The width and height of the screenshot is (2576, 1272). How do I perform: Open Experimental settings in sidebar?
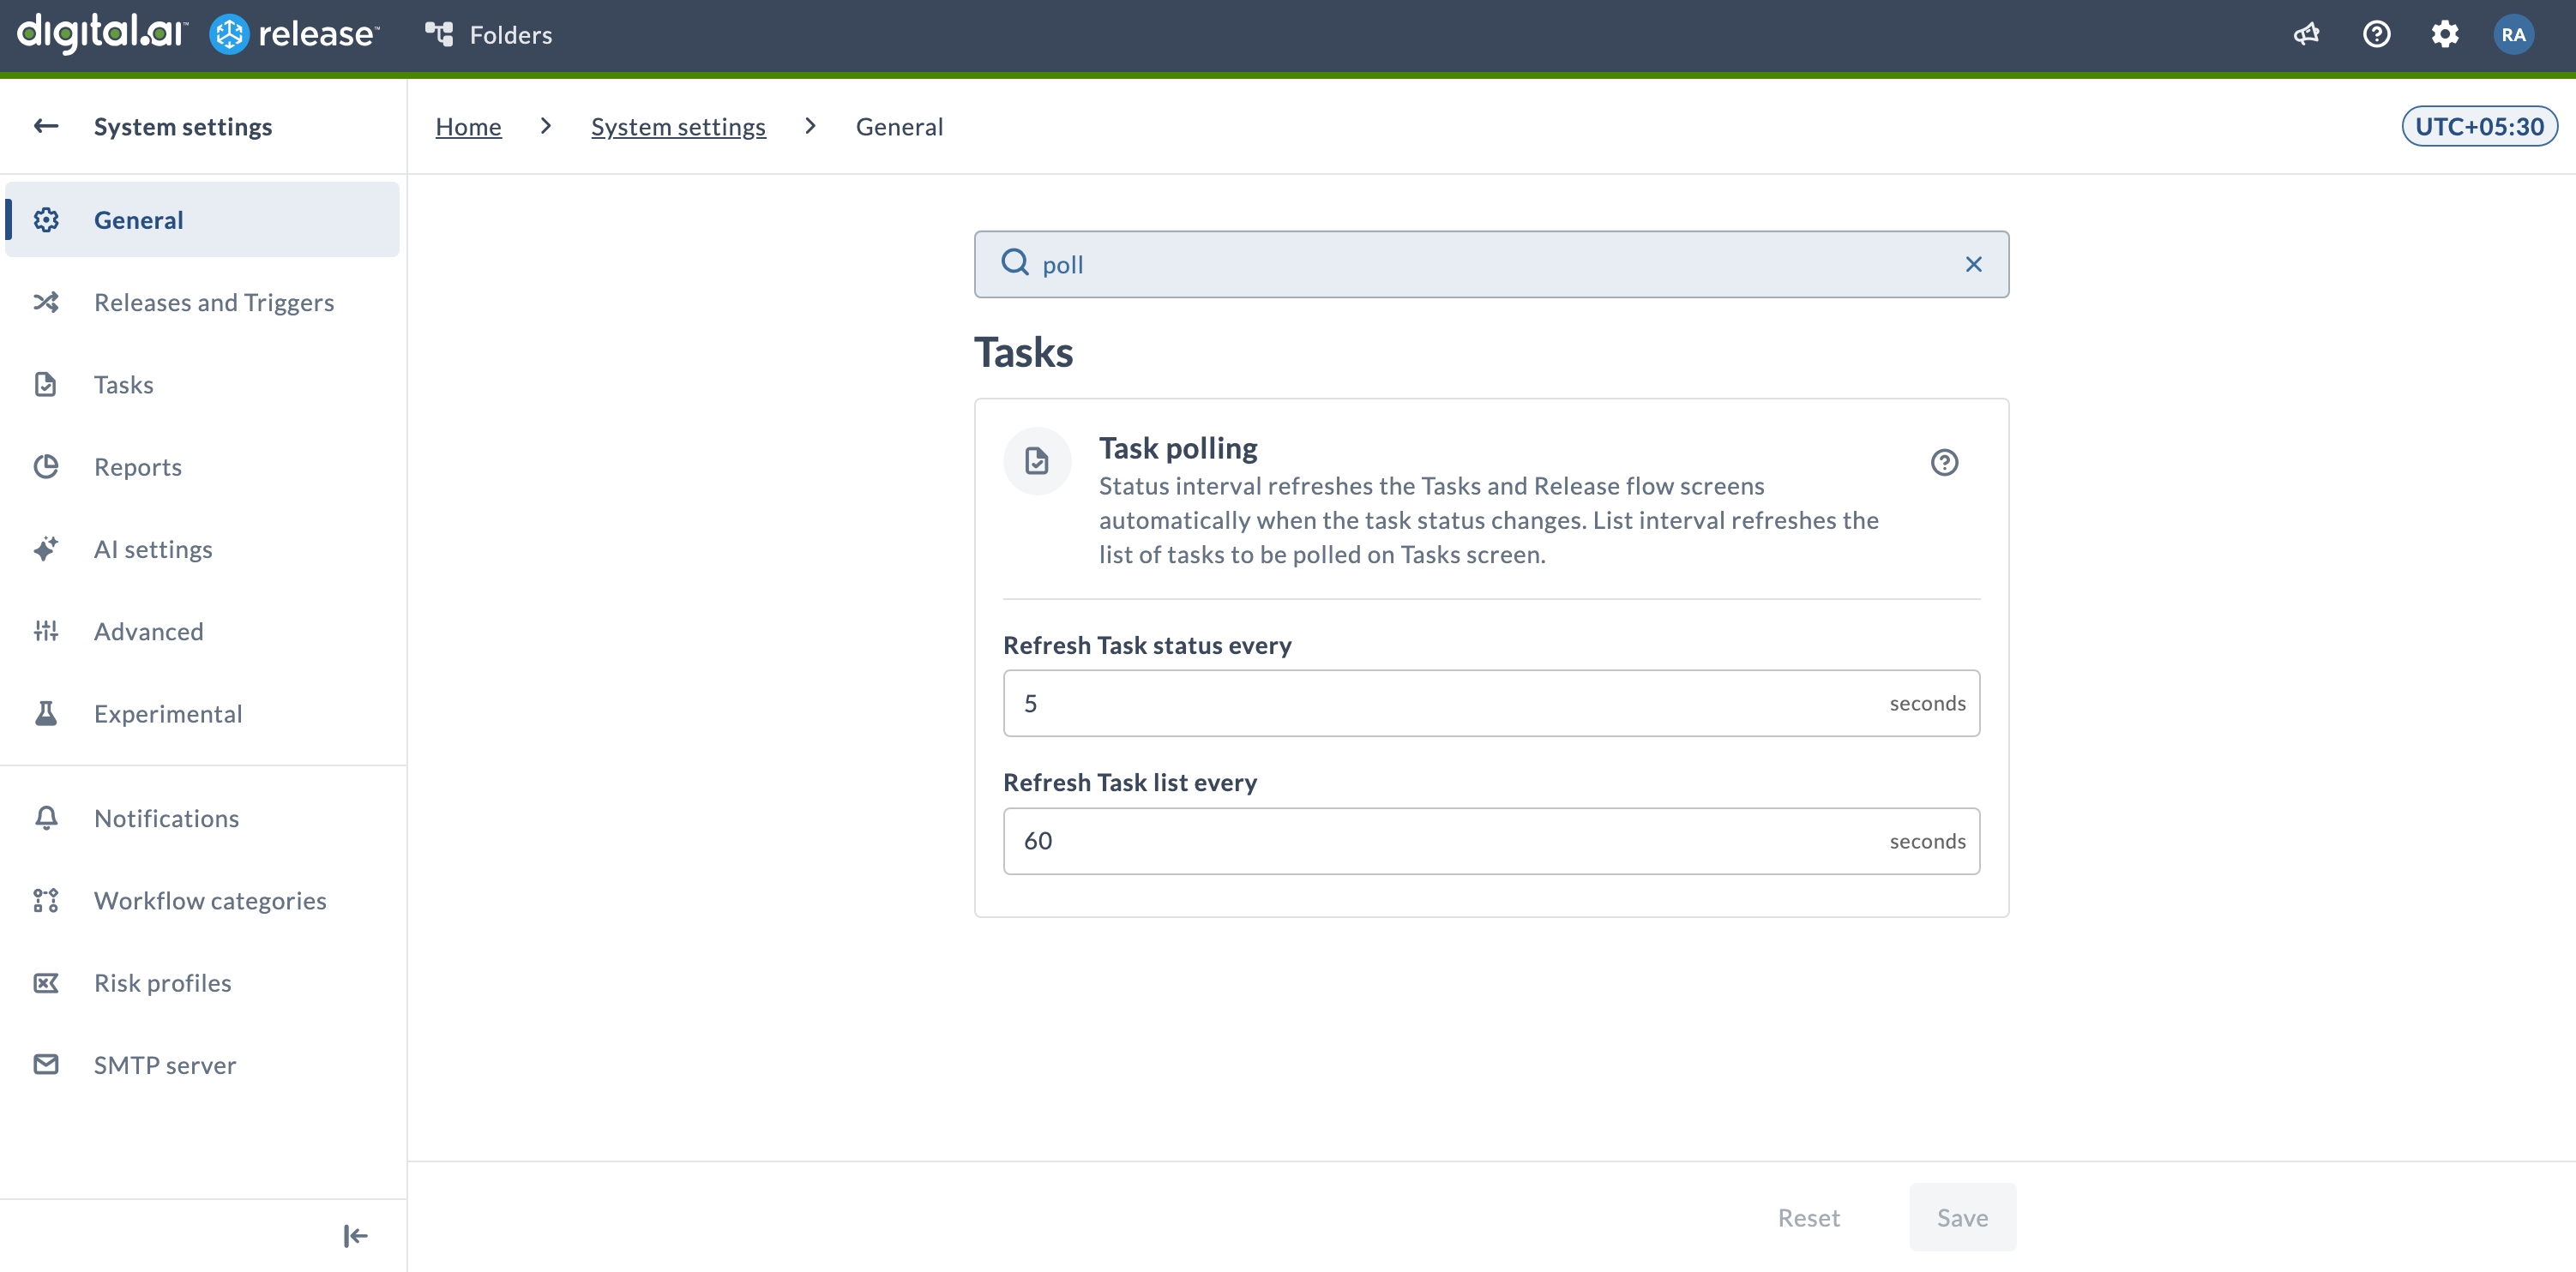tap(202, 713)
